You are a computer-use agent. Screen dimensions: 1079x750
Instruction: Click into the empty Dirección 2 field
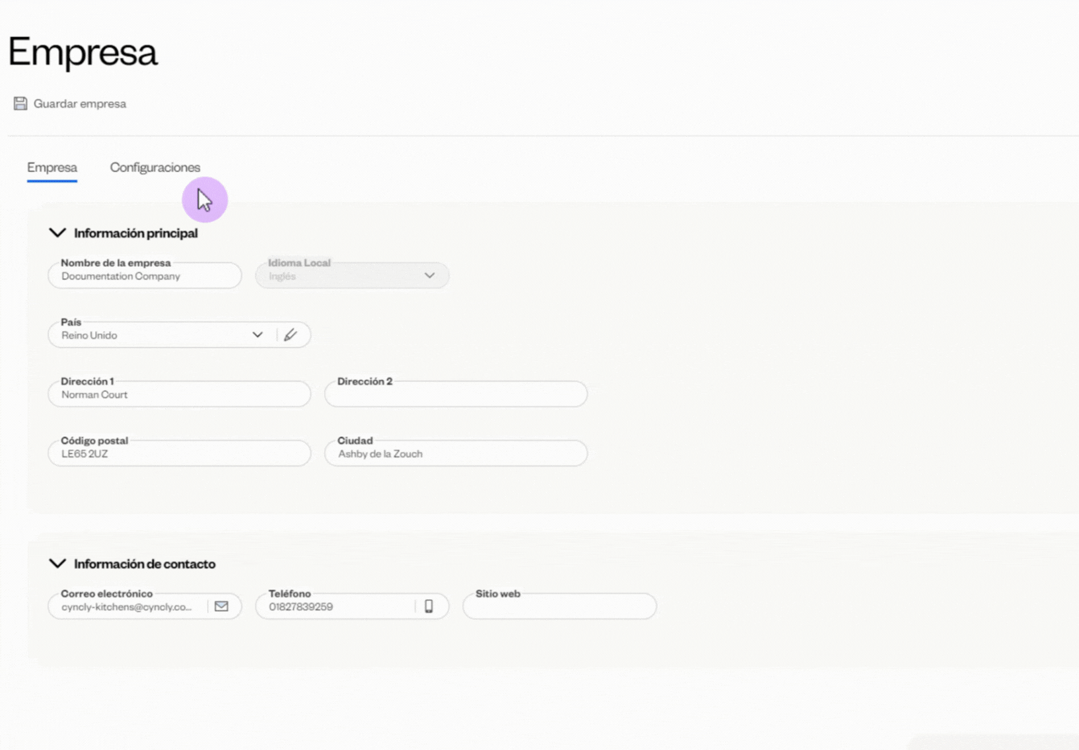coord(456,394)
